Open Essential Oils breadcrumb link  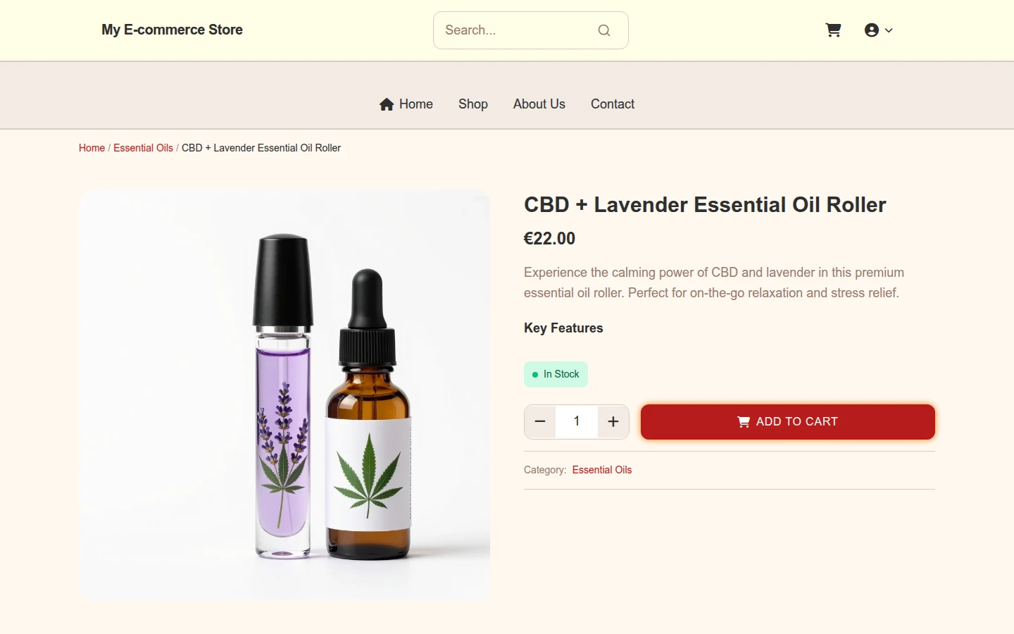tap(143, 148)
